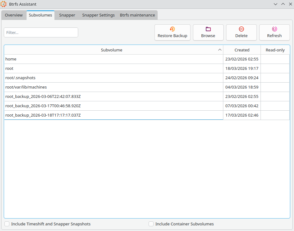Open Browse for the selected subvolume
Viewport: 294px width, 231px height.
pos(208,32)
